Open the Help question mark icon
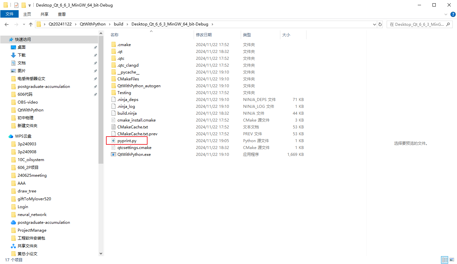The height and width of the screenshot is (264, 457). [453, 14]
